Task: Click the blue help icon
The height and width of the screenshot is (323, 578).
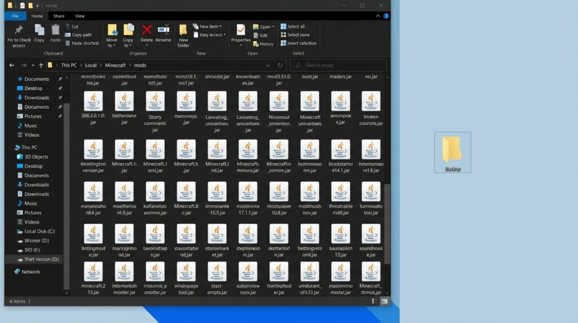Action: pos(386,16)
